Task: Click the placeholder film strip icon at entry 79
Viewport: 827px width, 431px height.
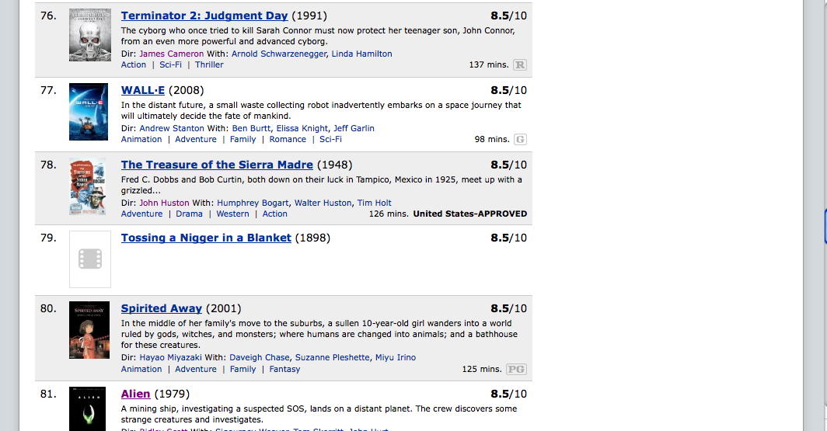Action: [x=90, y=259]
